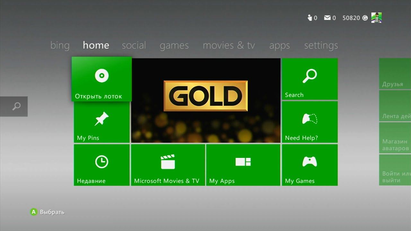Open the disc tray tile
The width and height of the screenshot is (411, 231).
click(101, 79)
